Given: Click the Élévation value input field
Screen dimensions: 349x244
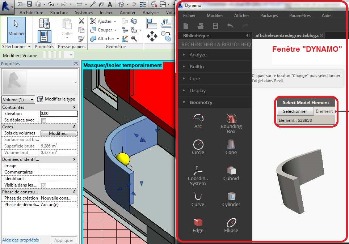Looking at the screenshot, I should tap(58, 114).
